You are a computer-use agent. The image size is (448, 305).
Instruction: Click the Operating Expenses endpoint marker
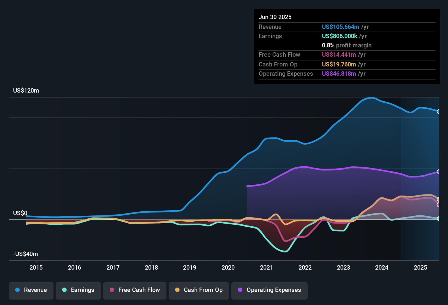(x=438, y=172)
